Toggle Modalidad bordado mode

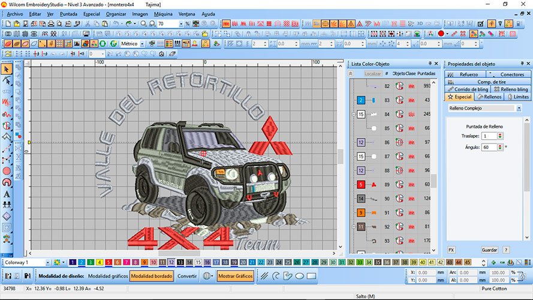pyautogui.click(x=152, y=276)
